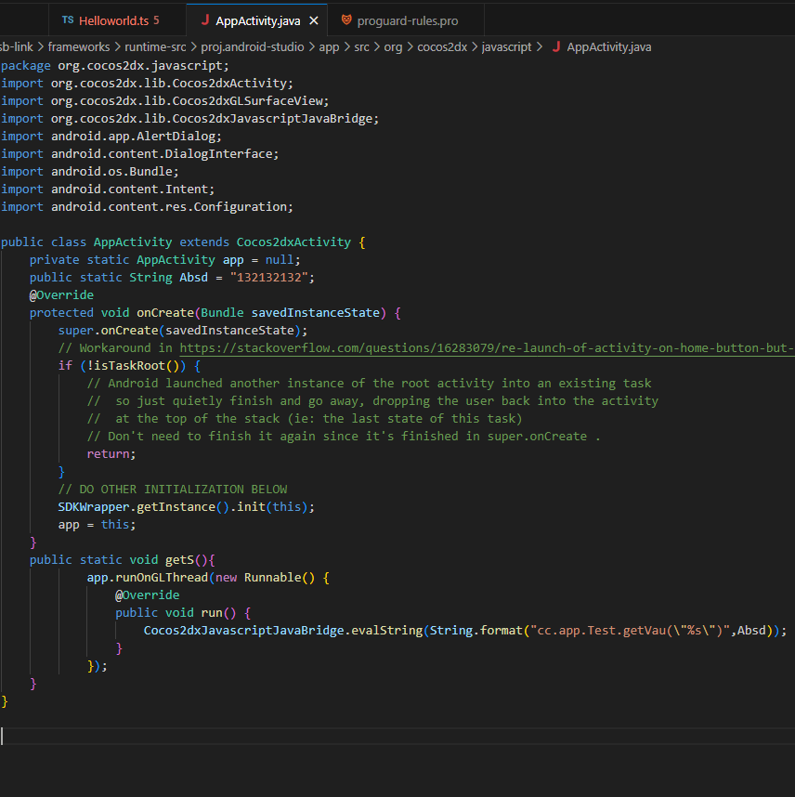Click the proguard-rules.pro file icon
Screen dimensions: 795x797
click(345, 20)
